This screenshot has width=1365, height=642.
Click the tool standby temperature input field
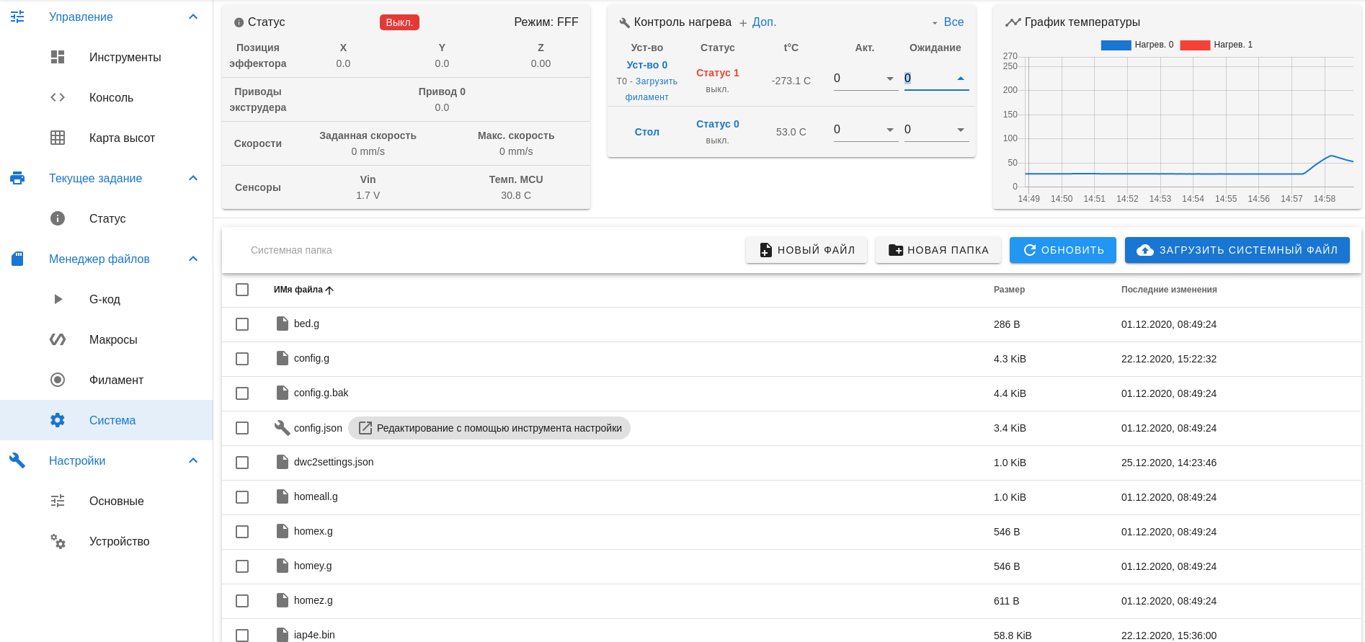click(928, 79)
